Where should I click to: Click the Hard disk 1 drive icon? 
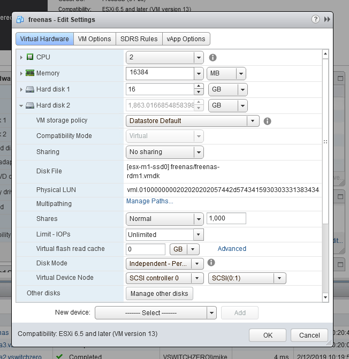(x=30, y=89)
